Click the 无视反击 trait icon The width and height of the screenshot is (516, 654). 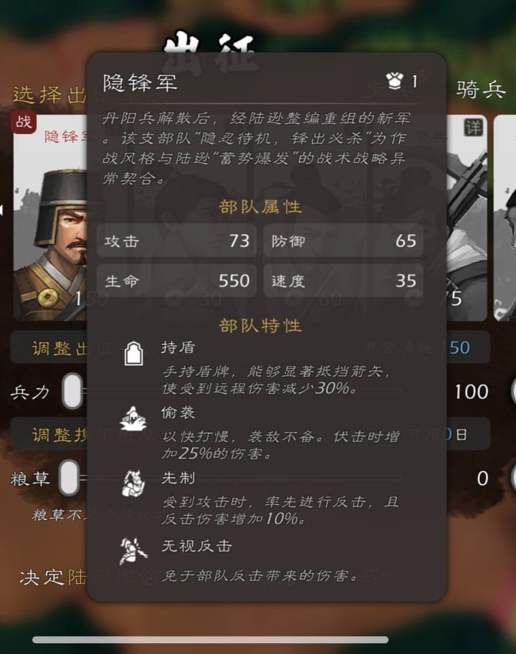[133, 551]
